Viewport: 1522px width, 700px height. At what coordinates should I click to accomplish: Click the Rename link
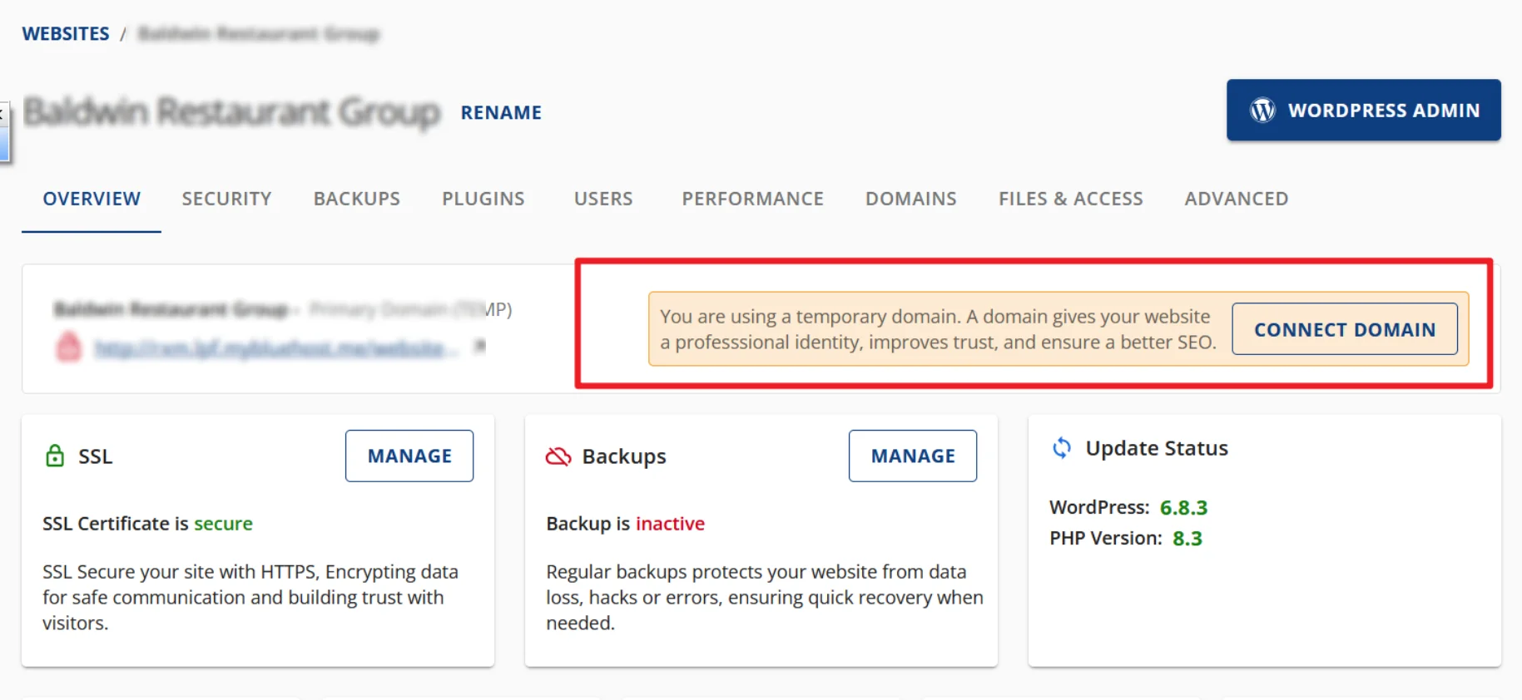click(x=501, y=112)
